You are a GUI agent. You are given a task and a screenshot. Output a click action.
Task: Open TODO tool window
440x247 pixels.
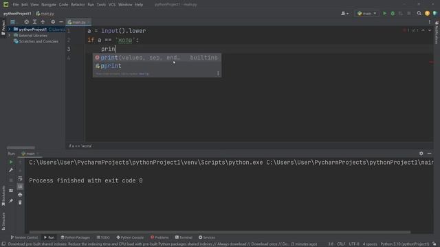[103, 237]
